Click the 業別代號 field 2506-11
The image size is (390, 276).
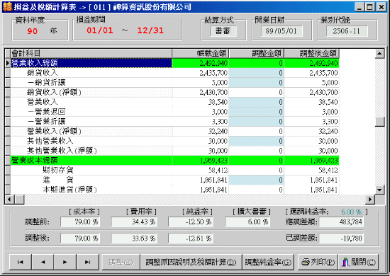click(347, 31)
